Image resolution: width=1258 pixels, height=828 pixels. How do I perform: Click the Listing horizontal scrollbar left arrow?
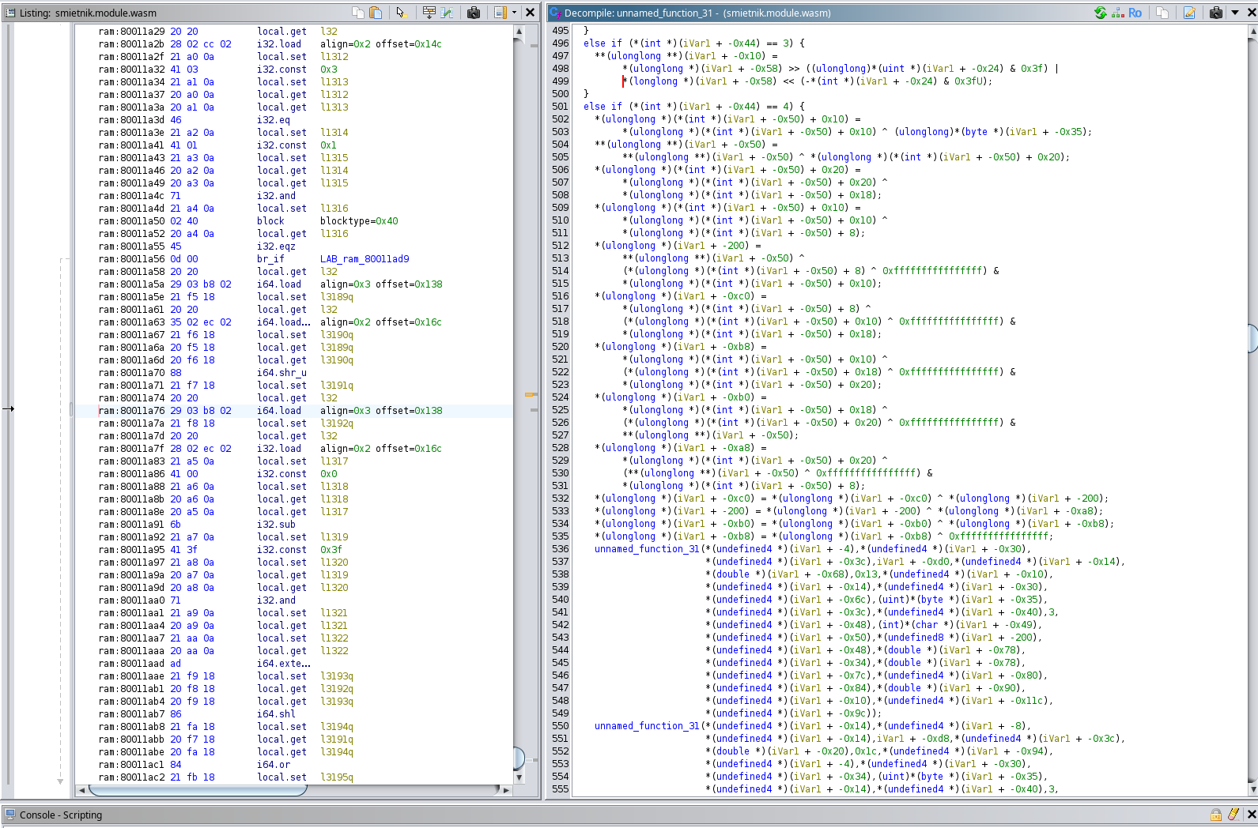tap(81, 790)
